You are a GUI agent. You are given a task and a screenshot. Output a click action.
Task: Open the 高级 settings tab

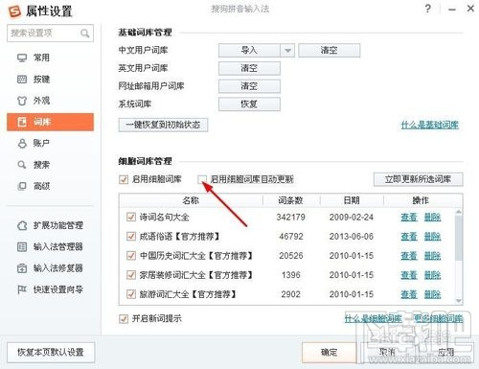(x=50, y=186)
